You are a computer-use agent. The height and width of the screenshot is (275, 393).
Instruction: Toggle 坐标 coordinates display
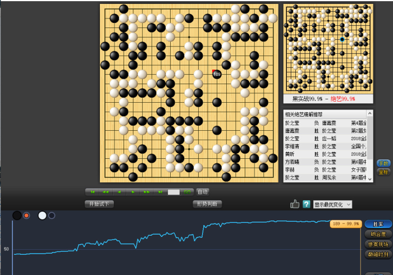click(383, 172)
